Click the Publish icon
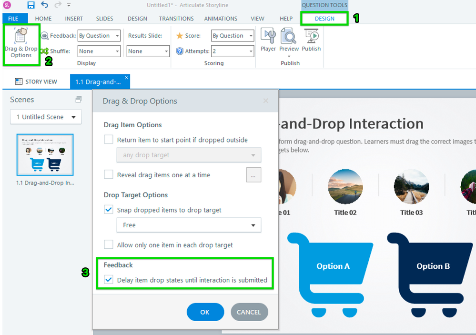This screenshot has width=476, height=335. coord(311,36)
